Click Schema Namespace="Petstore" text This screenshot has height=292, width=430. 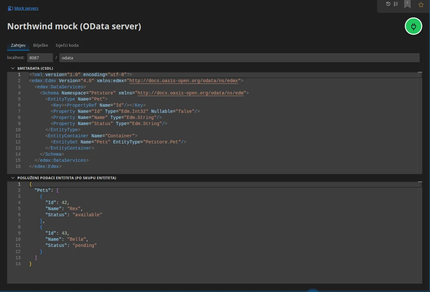point(79,93)
